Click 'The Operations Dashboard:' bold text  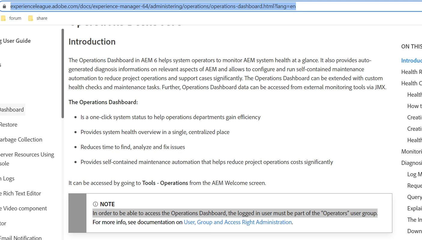point(103,102)
